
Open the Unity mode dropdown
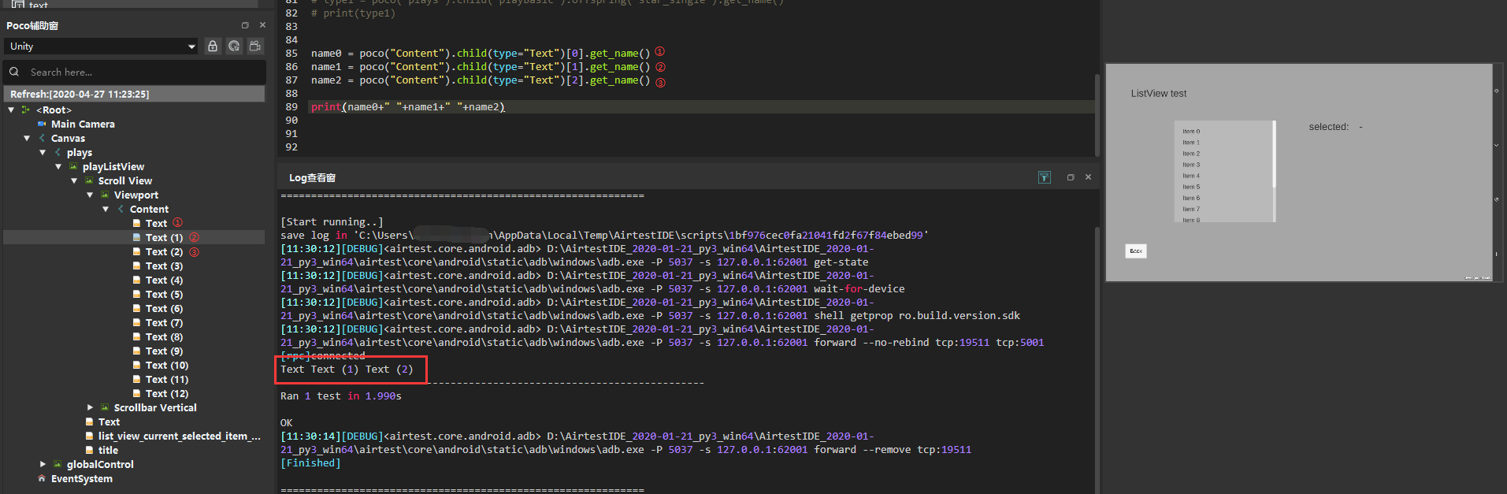(x=102, y=46)
